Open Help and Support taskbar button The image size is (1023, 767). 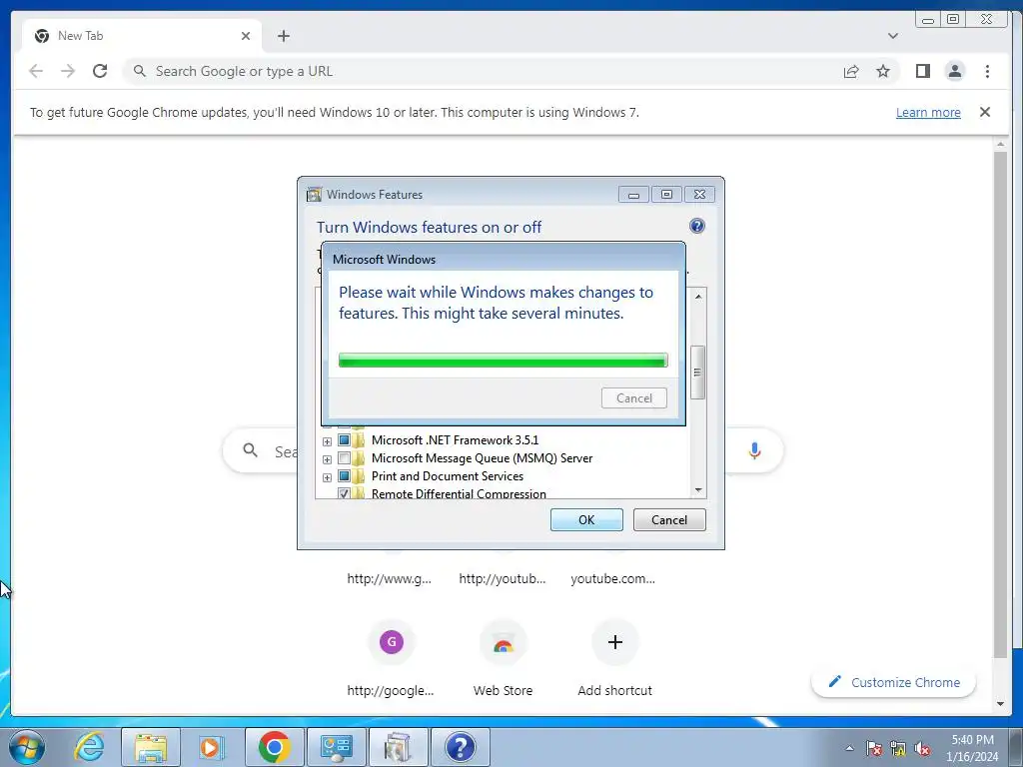[x=460, y=747]
